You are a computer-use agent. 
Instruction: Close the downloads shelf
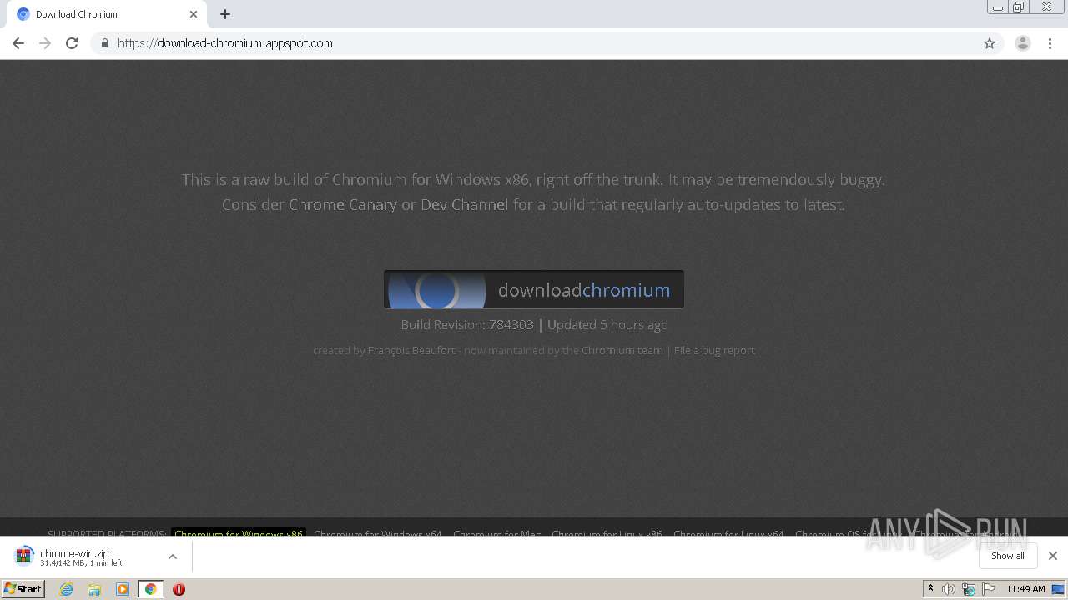(x=1053, y=556)
